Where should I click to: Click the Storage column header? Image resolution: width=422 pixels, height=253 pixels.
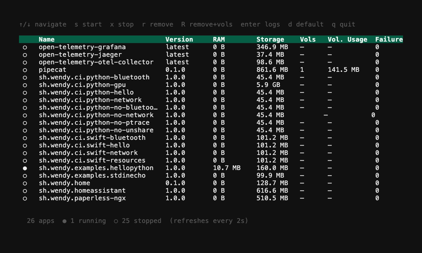270,39
